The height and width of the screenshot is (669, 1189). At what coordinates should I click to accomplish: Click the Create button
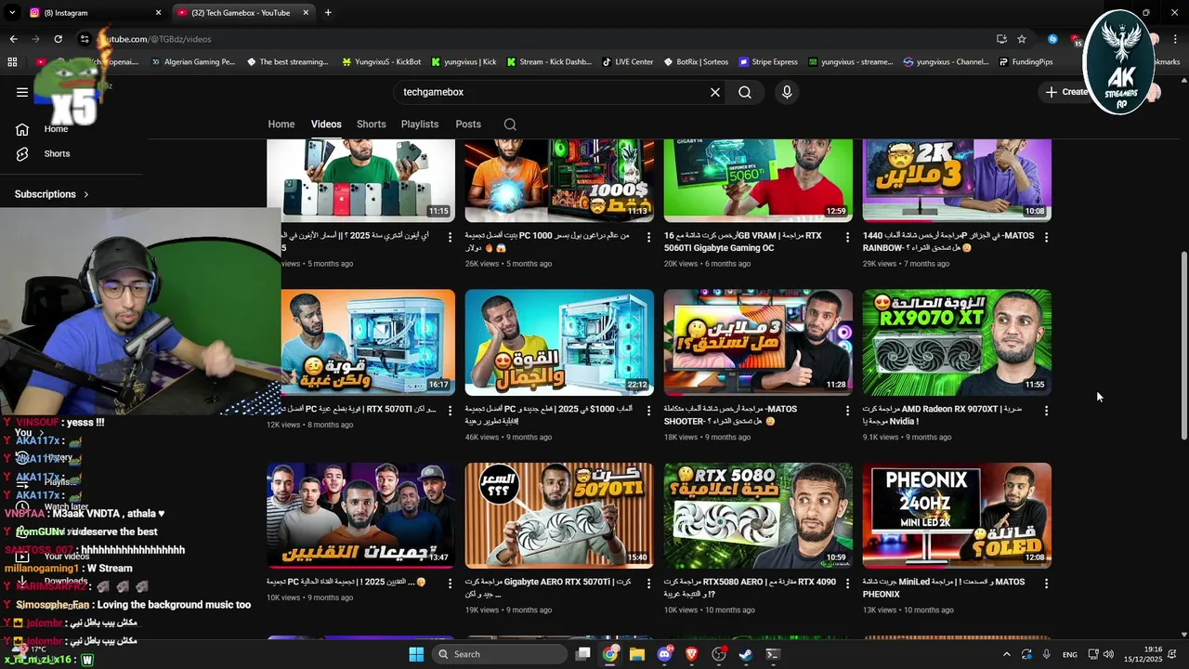point(1065,92)
